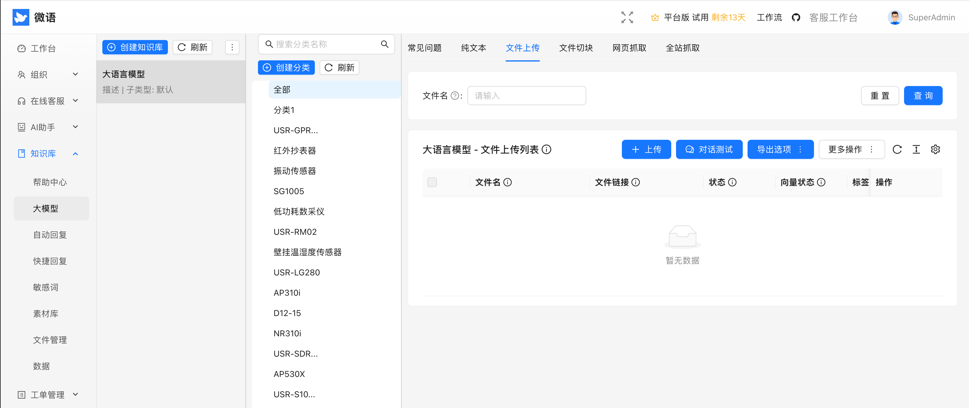
Task: Click the 文件名 input field
Action: [526, 95]
